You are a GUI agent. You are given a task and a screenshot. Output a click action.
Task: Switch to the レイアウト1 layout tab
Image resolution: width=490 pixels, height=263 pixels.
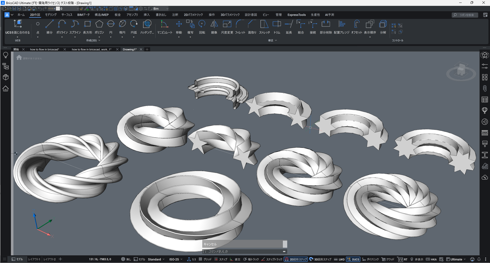(34, 259)
